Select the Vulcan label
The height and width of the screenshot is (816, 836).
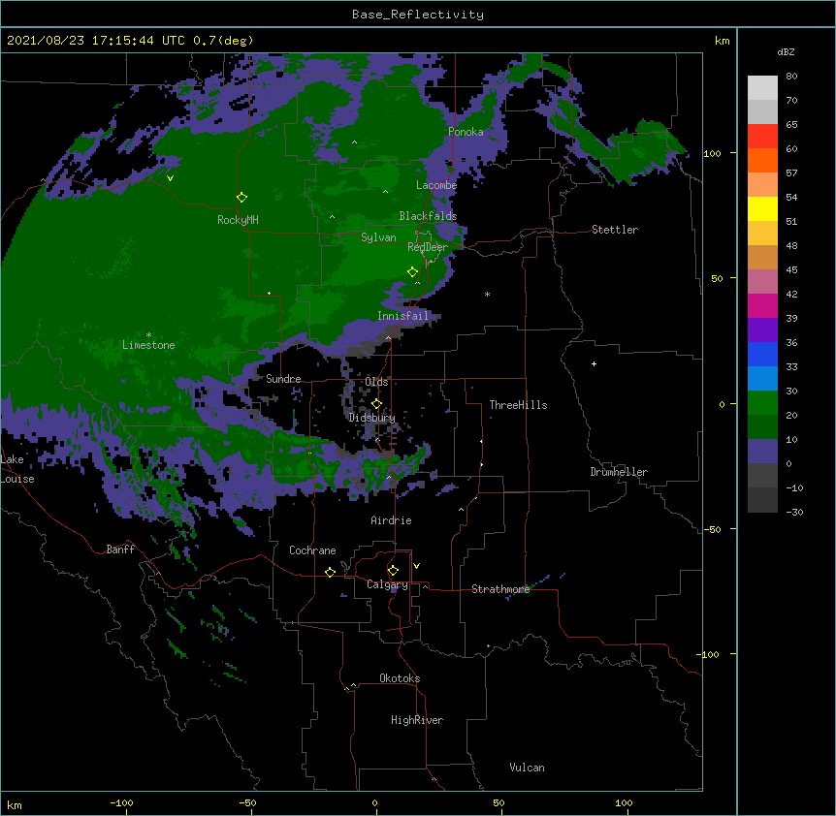click(x=527, y=768)
